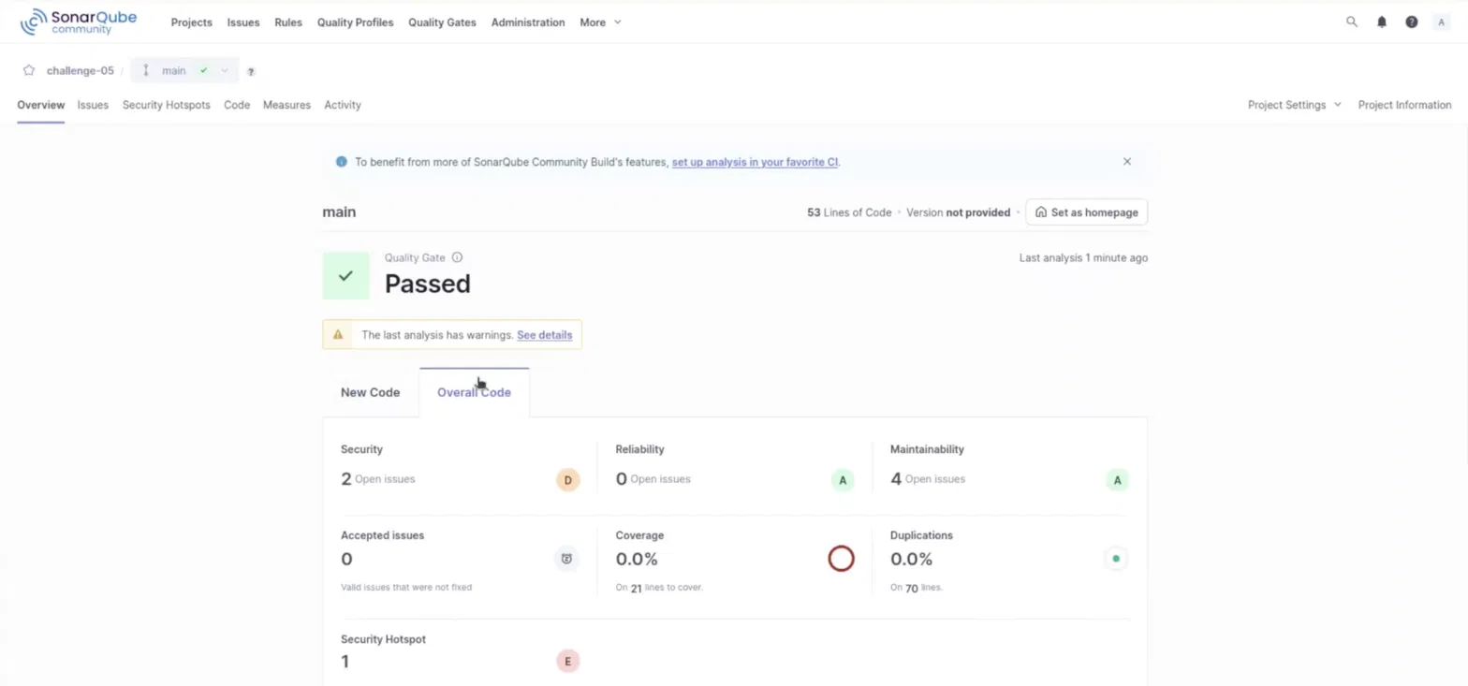The image size is (1468, 686).
Task: Click 'Version not provided' text
Action: pos(959,212)
